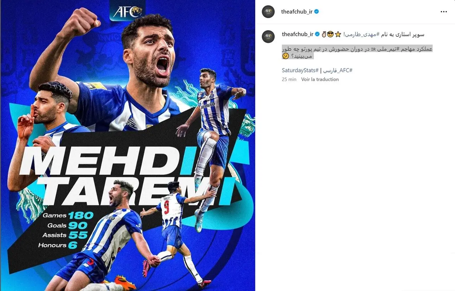Click the verified badge in the caption line
The height and width of the screenshot is (291, 455).
(317, 34)
